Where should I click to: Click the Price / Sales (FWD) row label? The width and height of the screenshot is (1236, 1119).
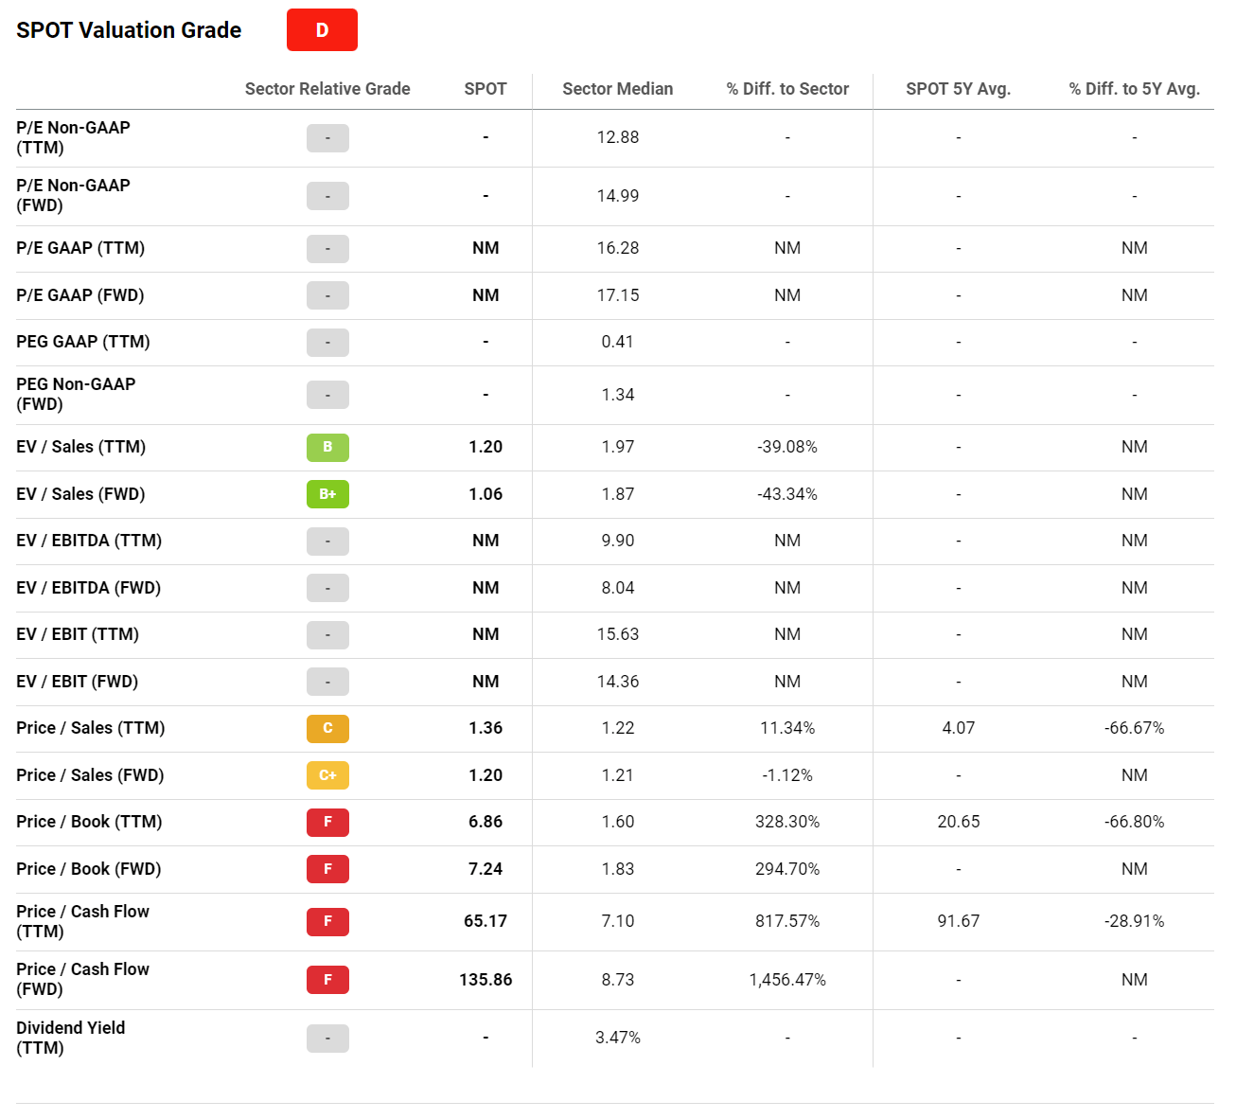click(90, 775)
